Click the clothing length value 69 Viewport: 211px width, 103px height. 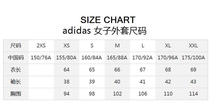tap(193, 70)
